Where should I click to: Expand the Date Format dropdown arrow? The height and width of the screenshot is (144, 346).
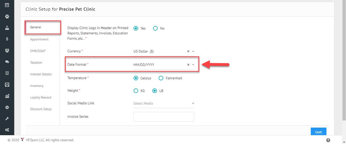tap(193, 65)
